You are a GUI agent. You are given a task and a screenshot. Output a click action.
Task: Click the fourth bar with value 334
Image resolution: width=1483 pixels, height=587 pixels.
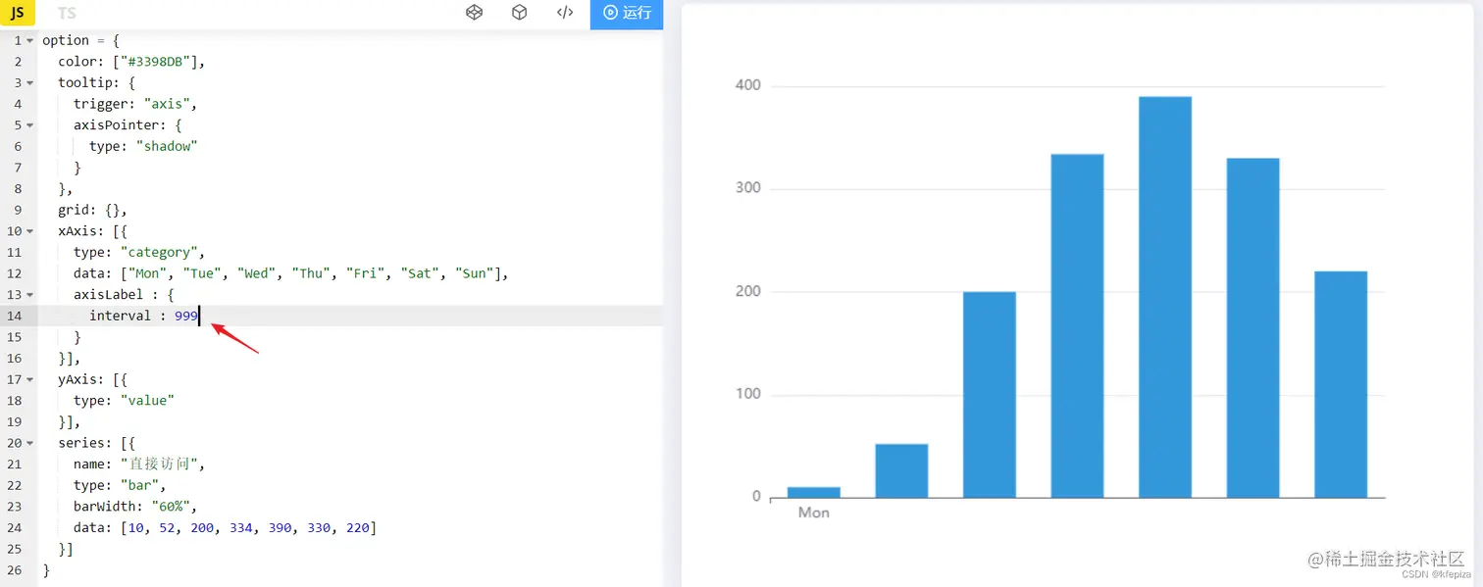(x=1077, y=326)
